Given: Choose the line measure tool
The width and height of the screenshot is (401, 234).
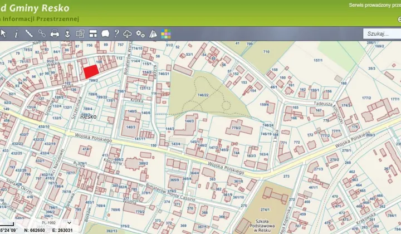Looking at the screenshot, I should point(29,34).
